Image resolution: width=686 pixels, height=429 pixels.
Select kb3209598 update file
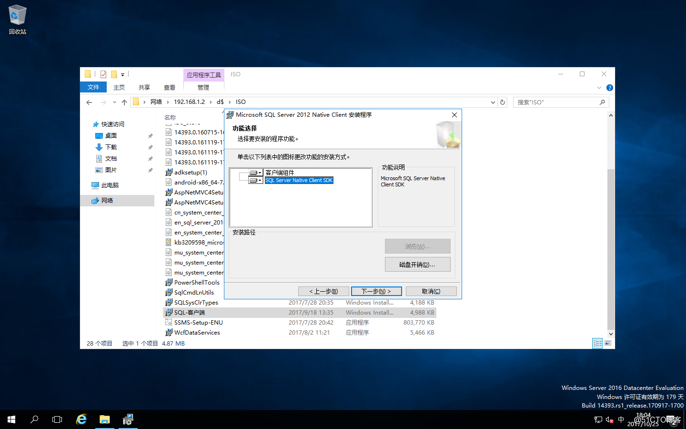(x=198, y=243)
